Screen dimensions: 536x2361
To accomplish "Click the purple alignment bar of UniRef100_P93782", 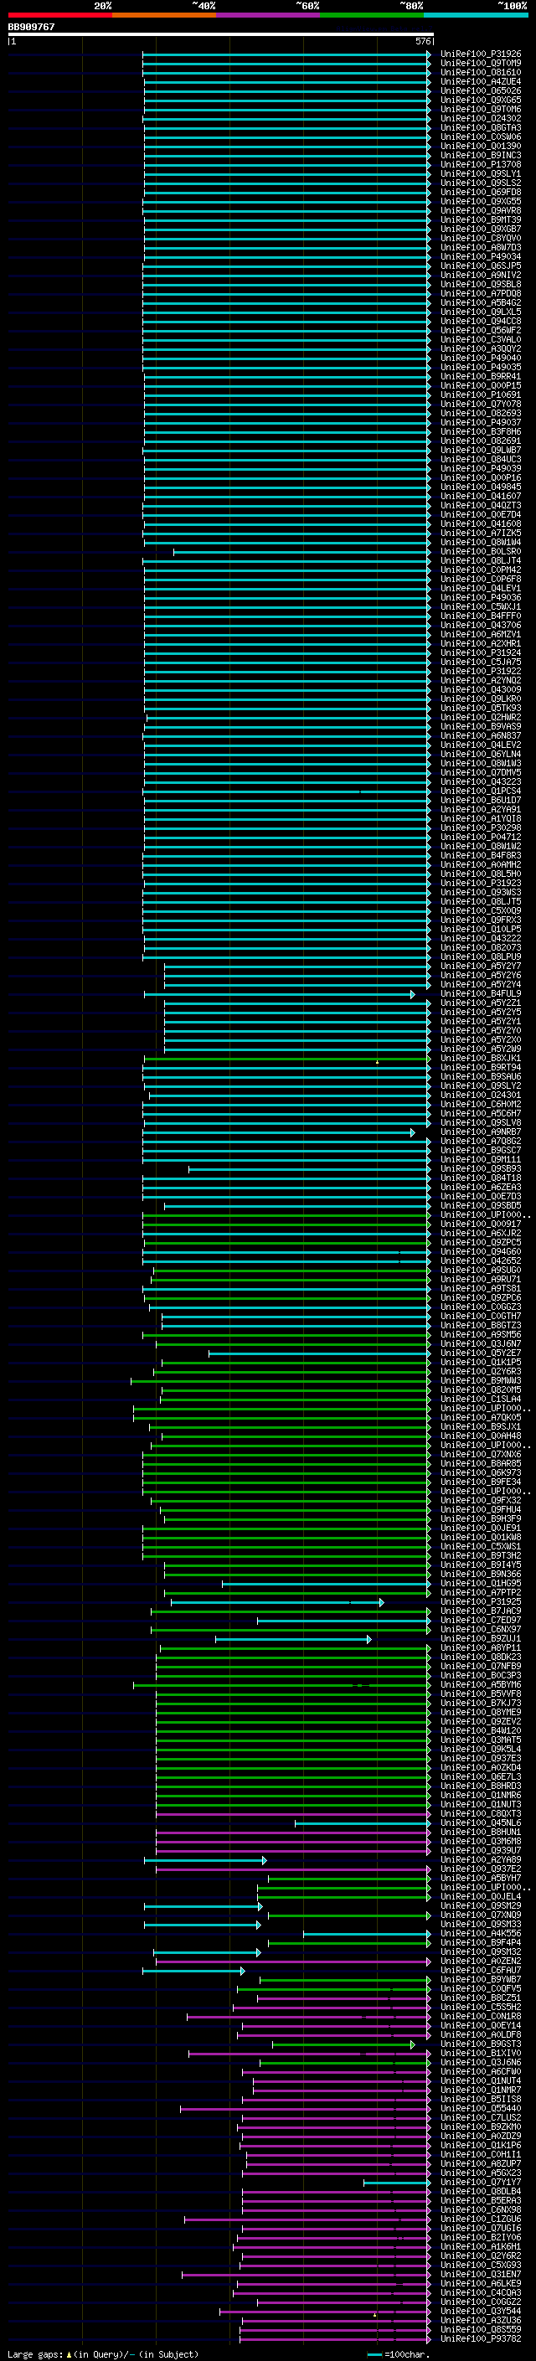I will 335,2338.
